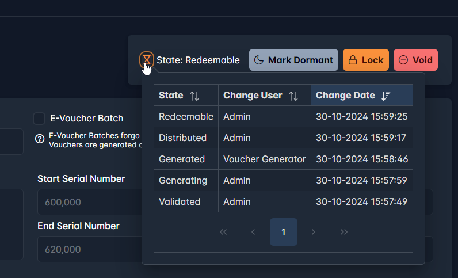Sort table by State column arrows
458x278 pixels.
pyautogui.click(x=194, y=96)
